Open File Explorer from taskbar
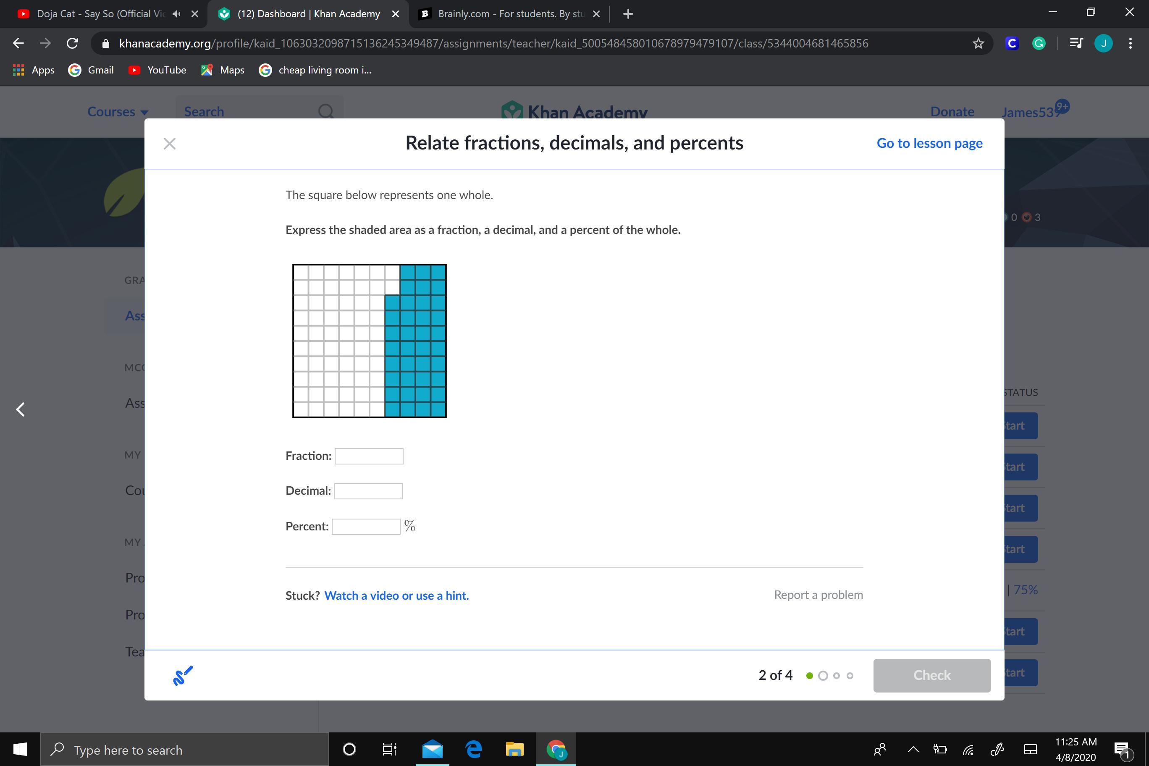 coord(514,749)
